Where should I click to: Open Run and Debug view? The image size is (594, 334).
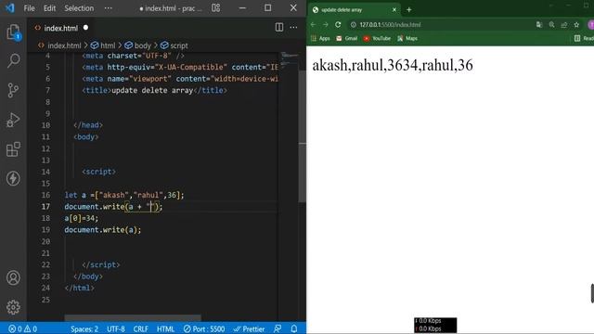tap(13, 120)
